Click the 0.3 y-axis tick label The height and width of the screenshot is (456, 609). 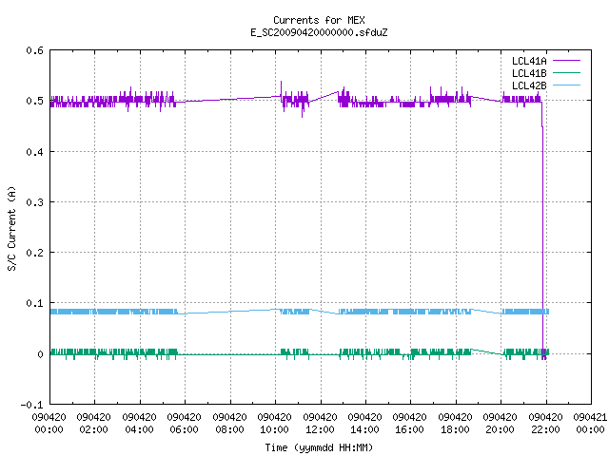[x=34, y=202]
